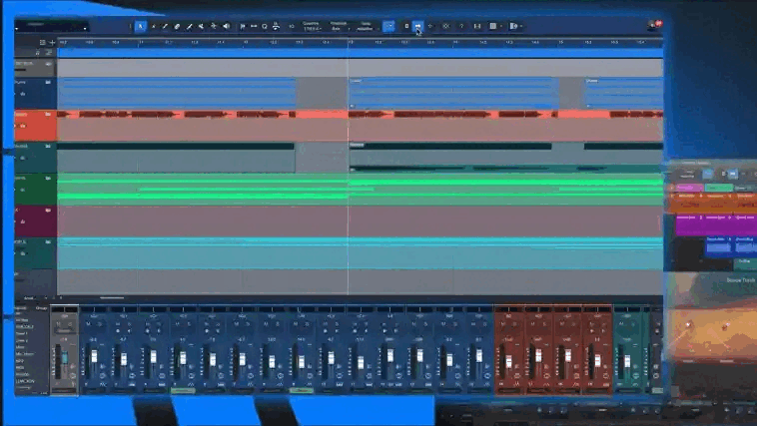Image resolution: width=757 pixels, height=426 pixels.
Task: Click the marker flag icon in the toolbar
Action: (x=243, y=26)
